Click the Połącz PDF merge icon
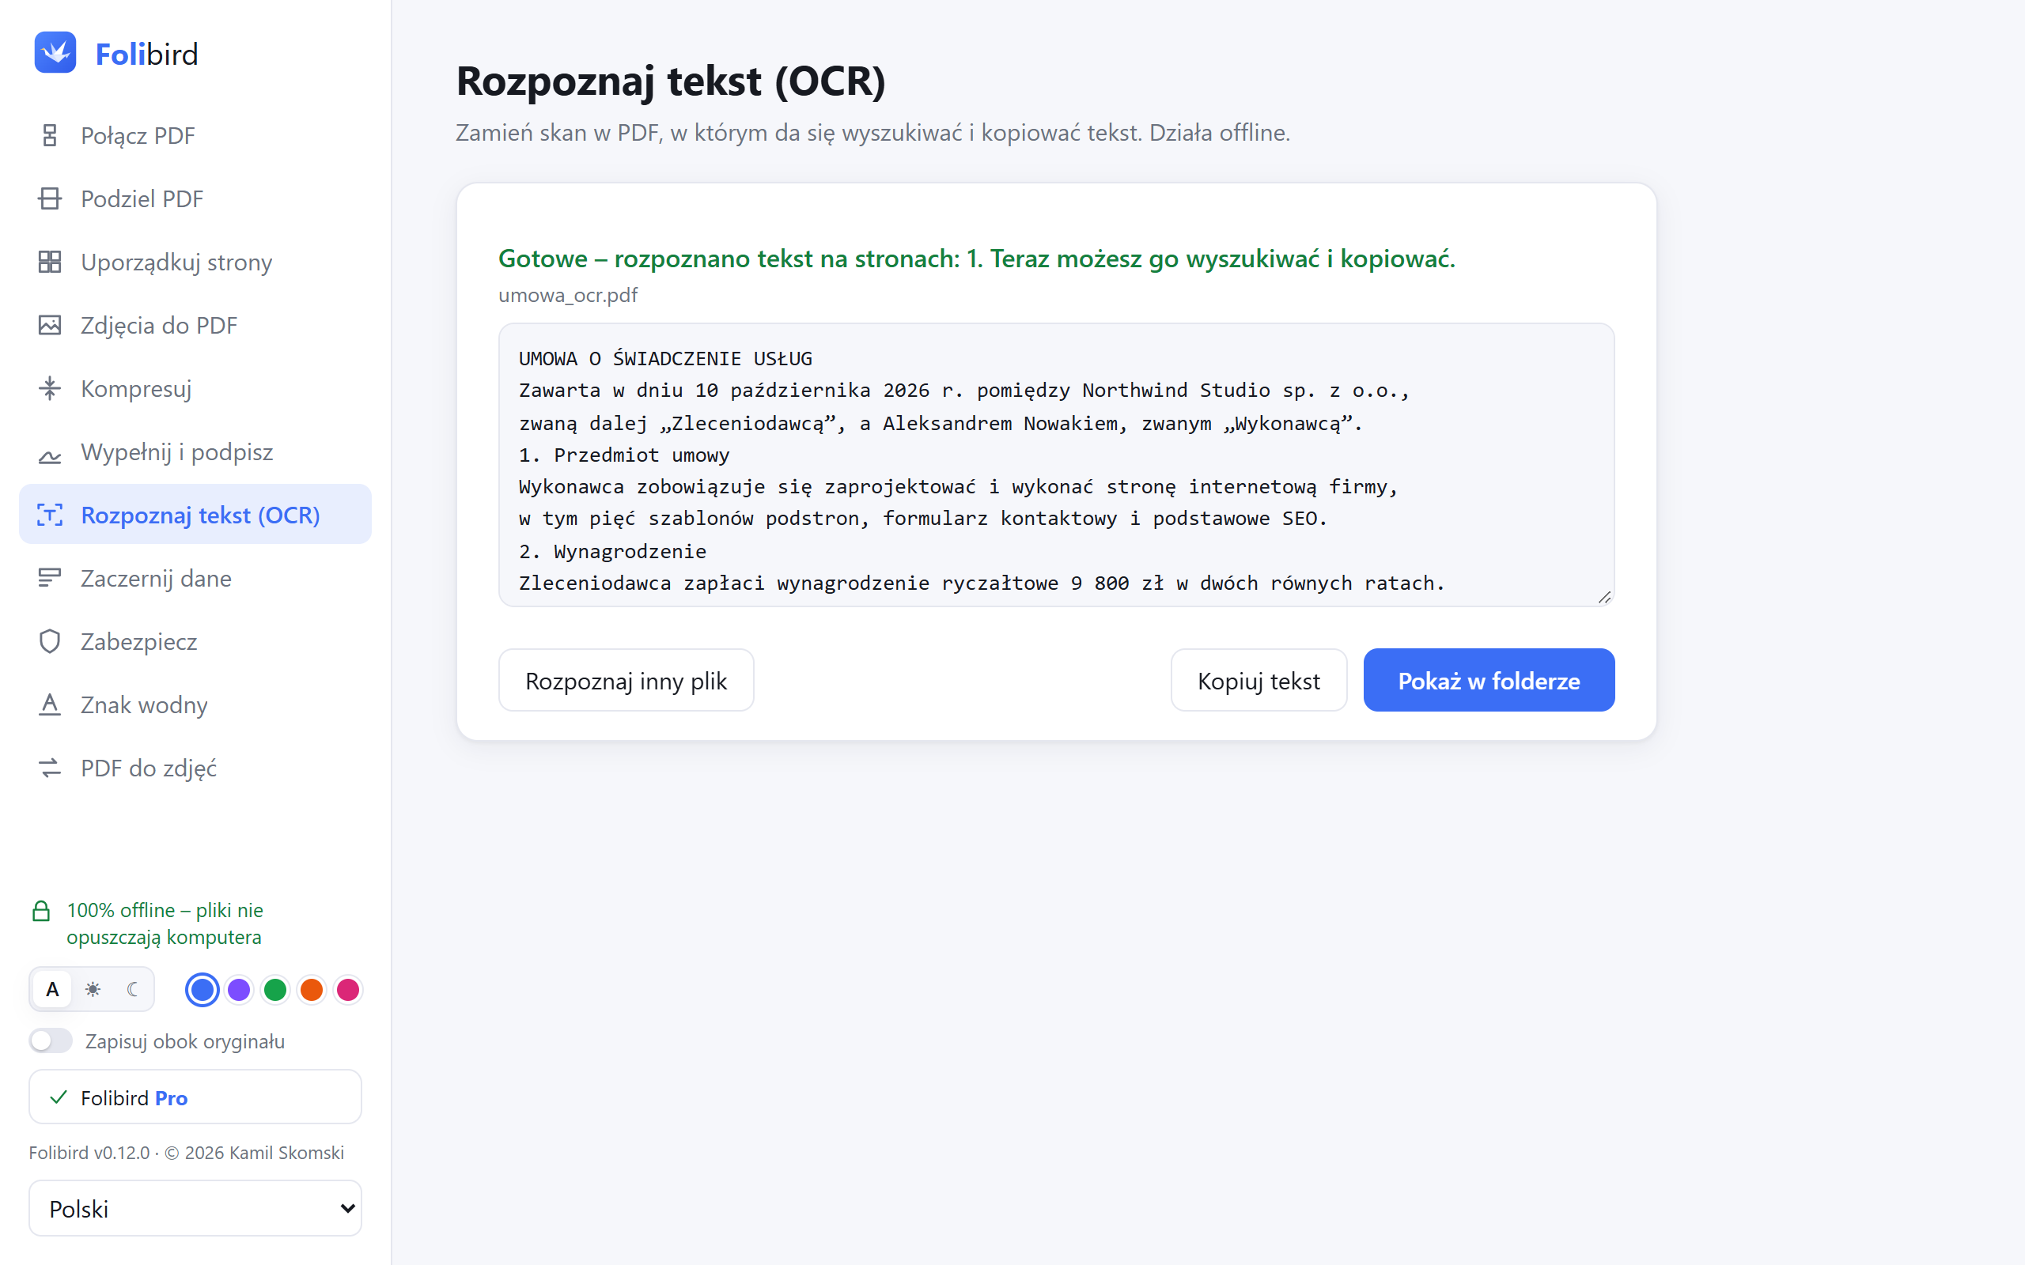The image size is (2025, 1265). coord(50,135)
